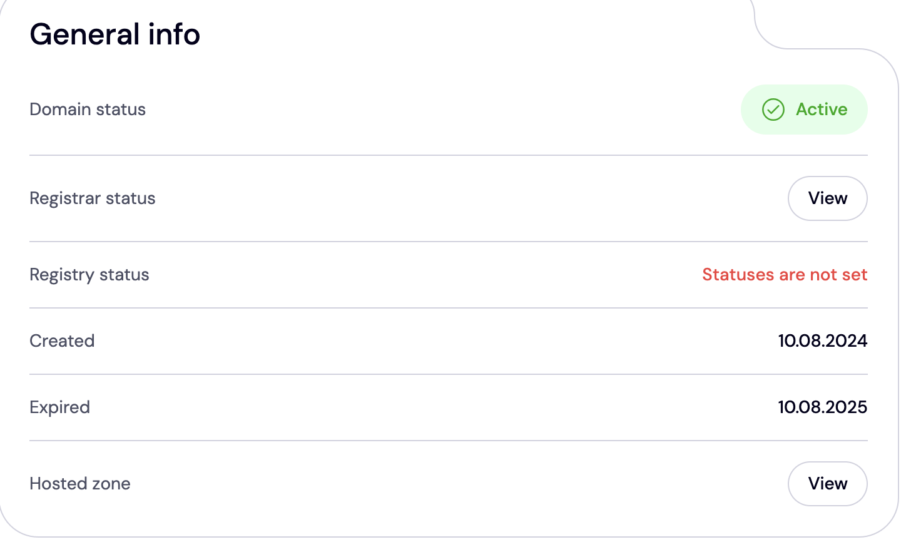The height and width of the screenshot is (542, 901).
Task: Select the Registrar status label
Action: point(93,198)
